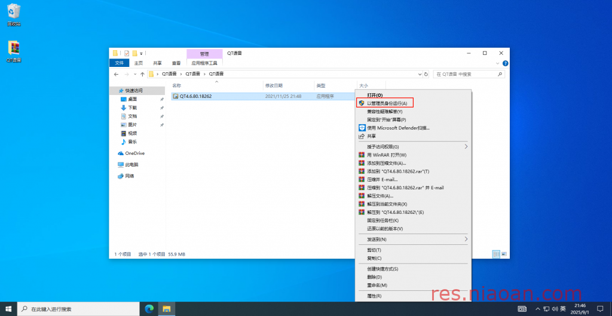
Task: Switch to the 主页 ribbon tab
Action: (139, 63)
